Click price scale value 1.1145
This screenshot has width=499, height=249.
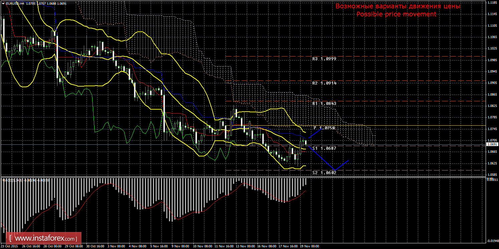492,14
